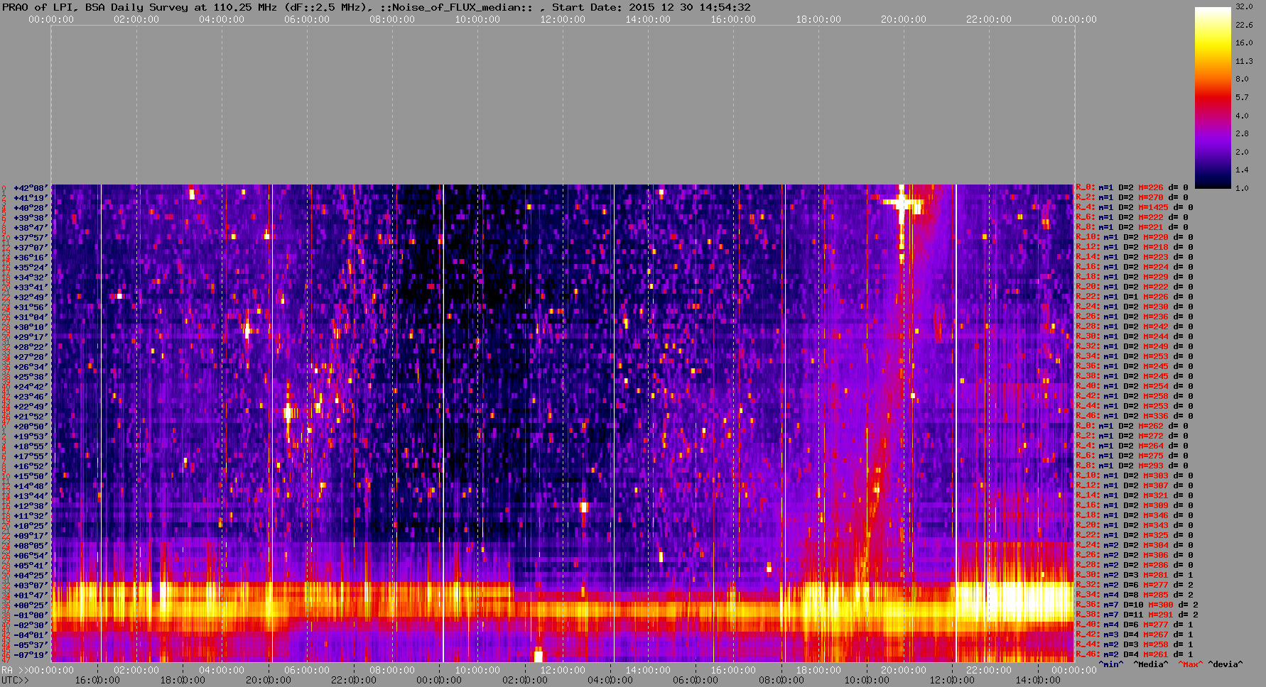Click the +32°49' declination label
This screenshot has width=1266, height=687.
[x=31, y=297]
